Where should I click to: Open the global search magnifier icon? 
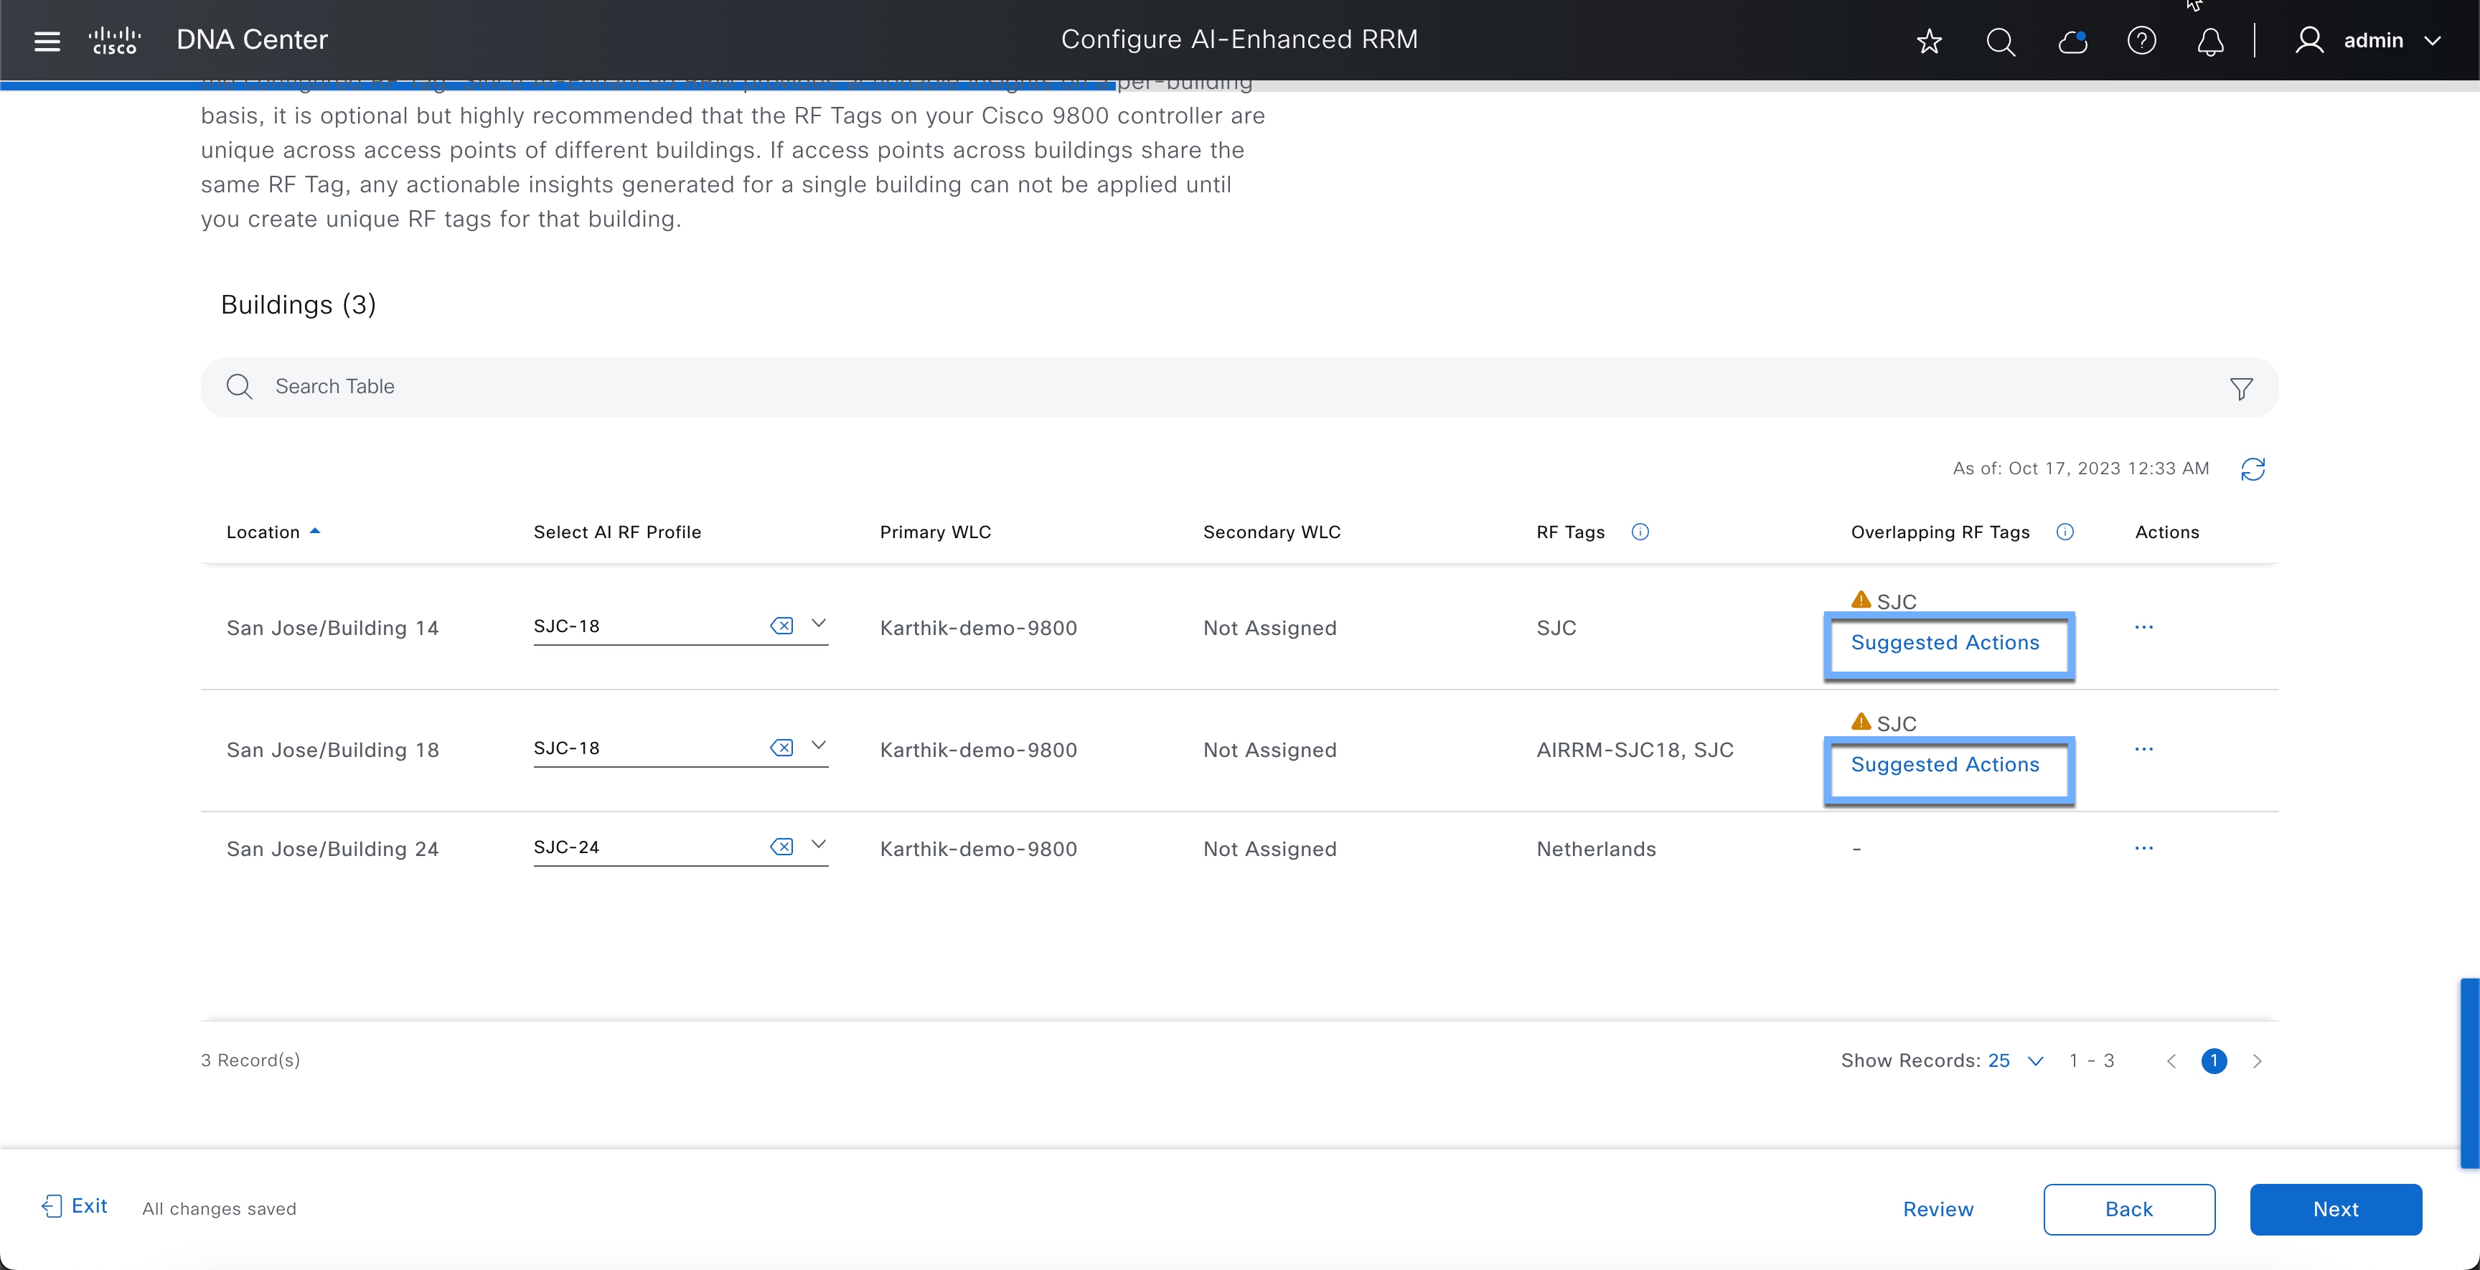[x=2000, y=40]
